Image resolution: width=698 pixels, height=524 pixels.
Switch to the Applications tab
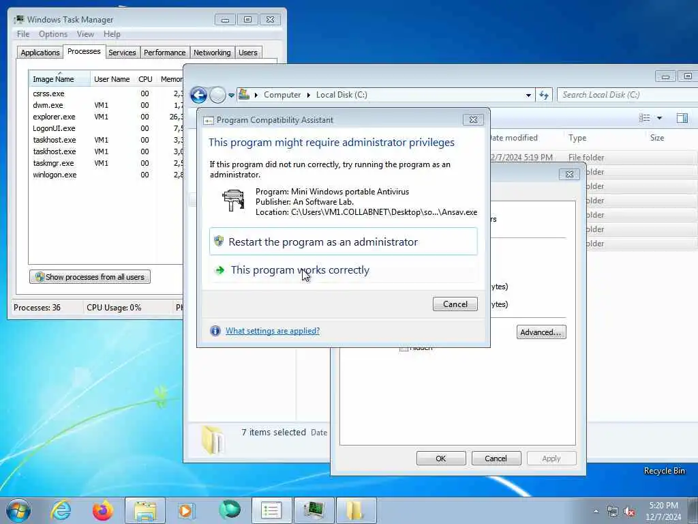tap(40, 53)
